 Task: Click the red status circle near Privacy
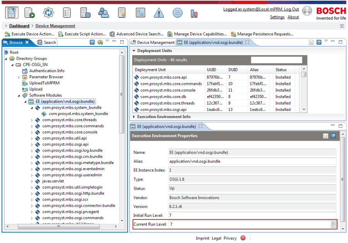tap(243, 238)
